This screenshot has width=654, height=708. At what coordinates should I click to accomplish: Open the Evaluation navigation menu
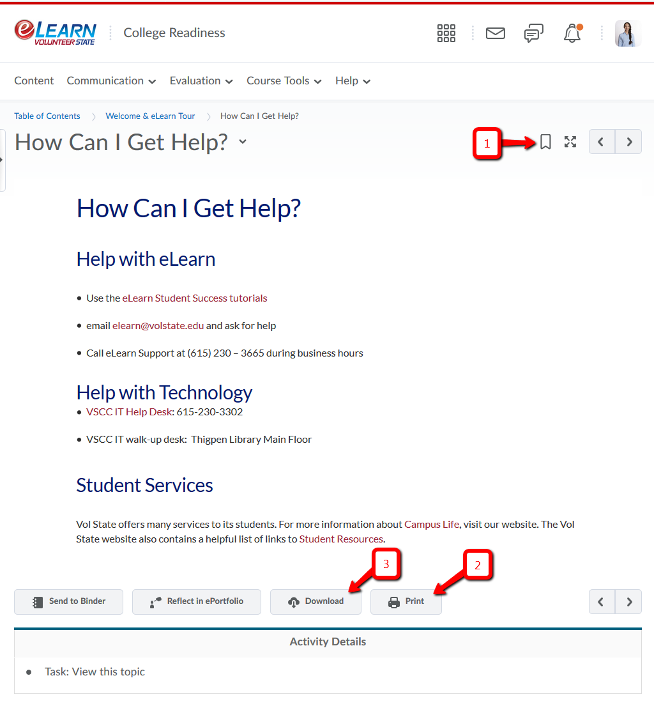point(201,81)
